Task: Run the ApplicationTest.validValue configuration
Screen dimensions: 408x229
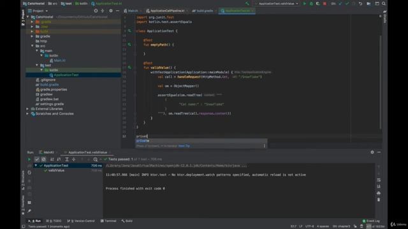Action: 305,4
